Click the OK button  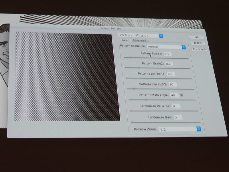tap(196, 37)
